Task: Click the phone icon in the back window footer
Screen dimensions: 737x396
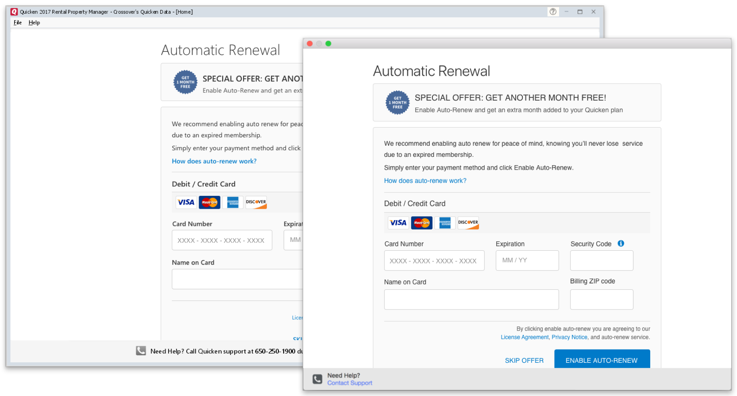Action: click(141, 351)
